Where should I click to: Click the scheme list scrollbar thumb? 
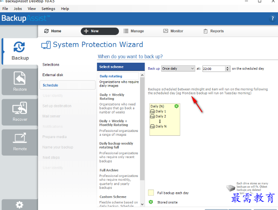pos(142,129)
